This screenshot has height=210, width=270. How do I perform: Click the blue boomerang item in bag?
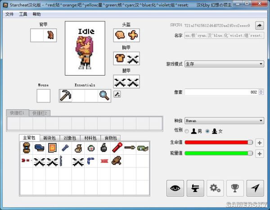point(91,161)
